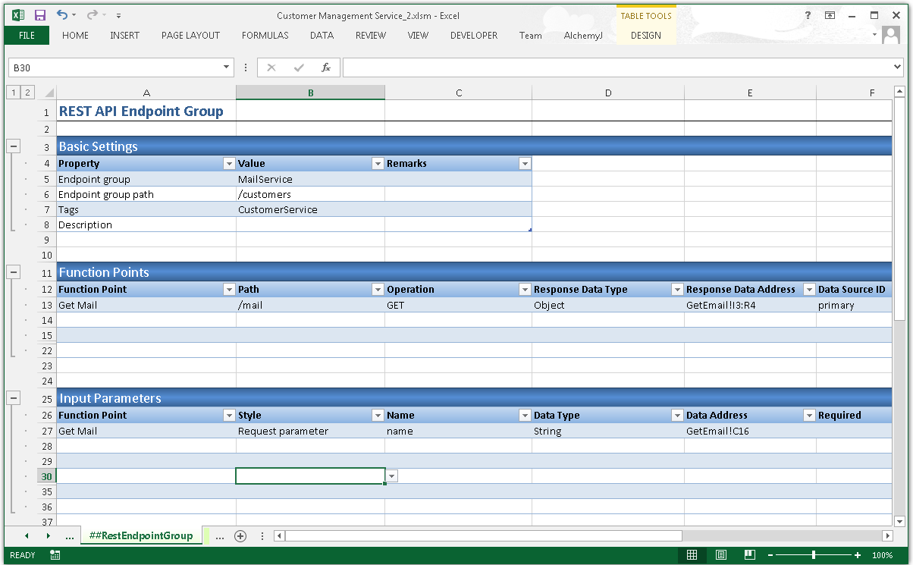
Task: Open the FORMULAS ribbon tab
Action: tap(265, 36)
